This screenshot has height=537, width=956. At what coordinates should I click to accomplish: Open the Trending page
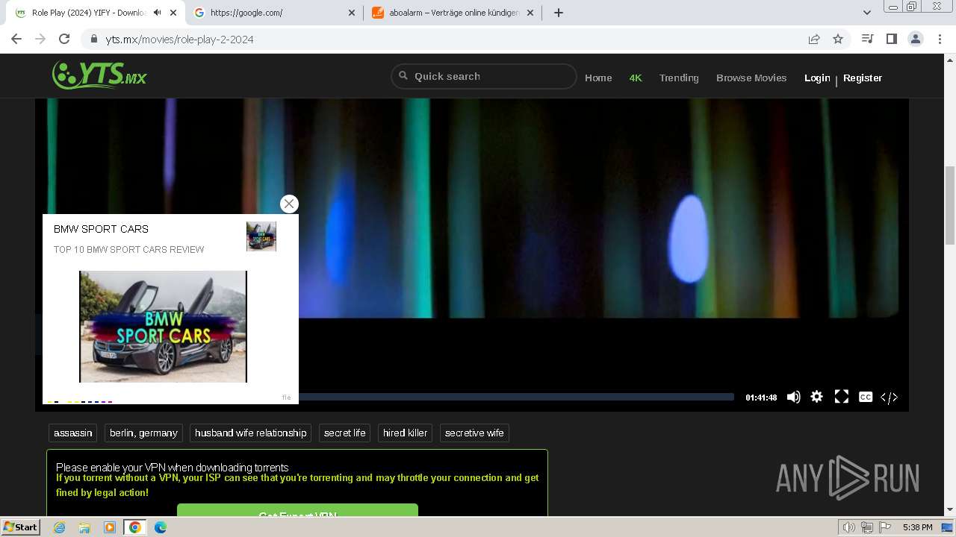tap(679, 78)
